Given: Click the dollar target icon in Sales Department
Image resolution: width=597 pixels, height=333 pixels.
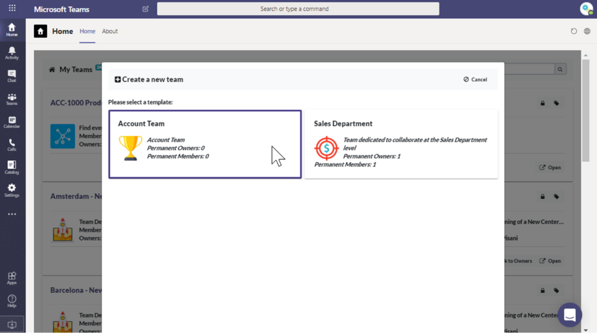Looking at the screenshot, I should (x=326, y=148).
